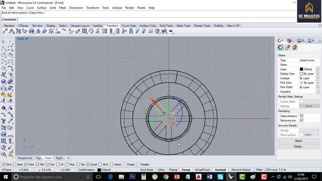Click the Polar Array icon in toolbar
Screen dimensions: 322x181
(x=91, y=31)
